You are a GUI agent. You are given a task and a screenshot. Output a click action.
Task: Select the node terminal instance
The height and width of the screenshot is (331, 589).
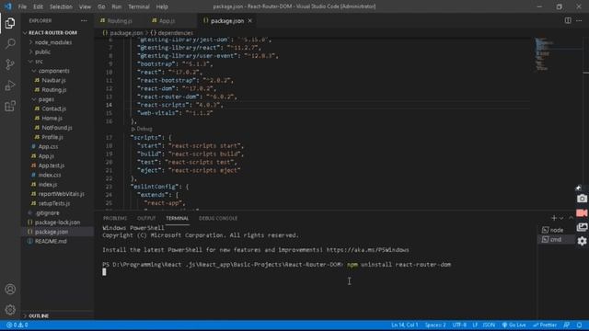[556, 230]
